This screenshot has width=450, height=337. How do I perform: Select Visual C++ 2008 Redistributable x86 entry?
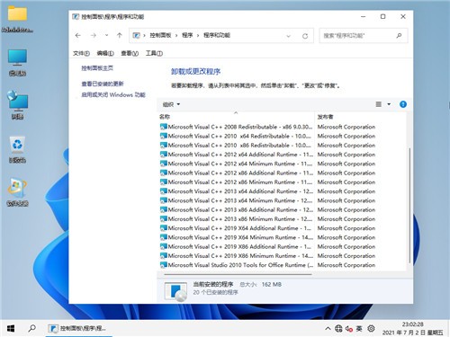point(237,127)
